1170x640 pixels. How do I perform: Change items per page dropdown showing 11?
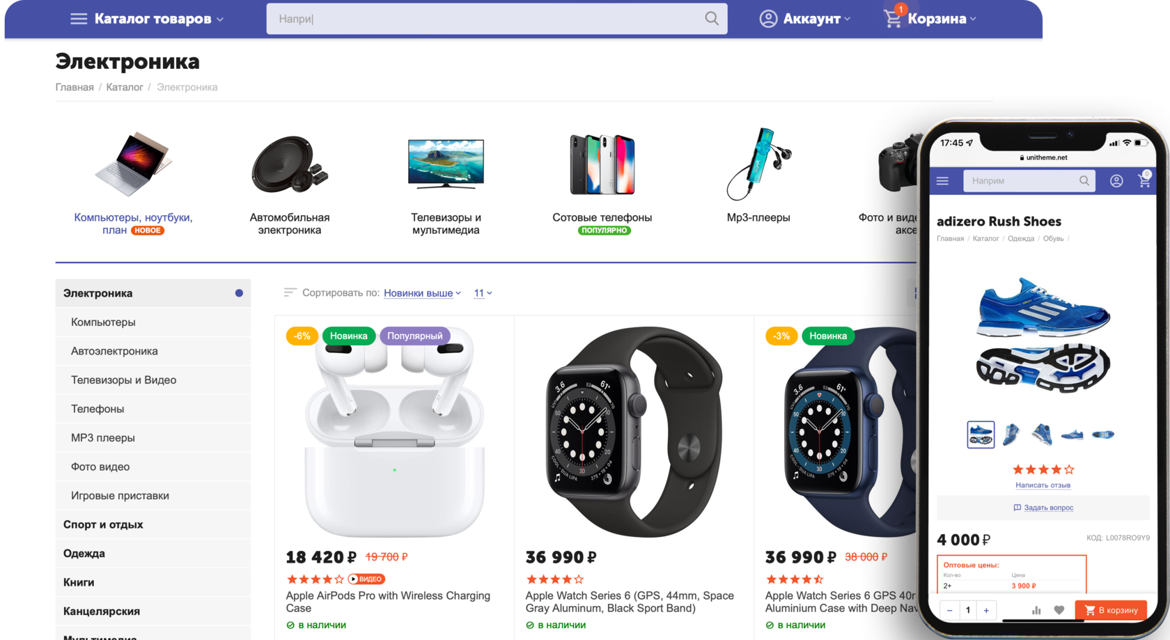point(483,293)
